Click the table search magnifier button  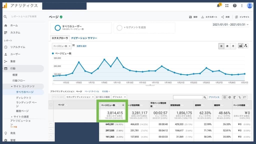205,97
